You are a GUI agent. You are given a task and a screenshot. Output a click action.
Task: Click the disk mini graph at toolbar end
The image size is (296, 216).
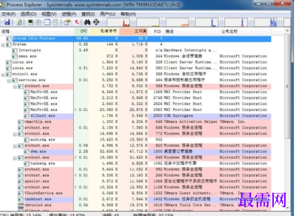tap(266, 22)
